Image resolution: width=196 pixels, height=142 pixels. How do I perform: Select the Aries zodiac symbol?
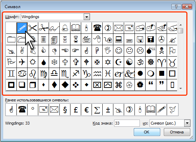pyautogui.click(x=162, y=62)
